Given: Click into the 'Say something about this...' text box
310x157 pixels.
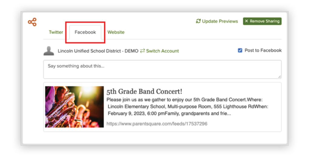Looking at the screenshot, I should (x=162, y=69).
